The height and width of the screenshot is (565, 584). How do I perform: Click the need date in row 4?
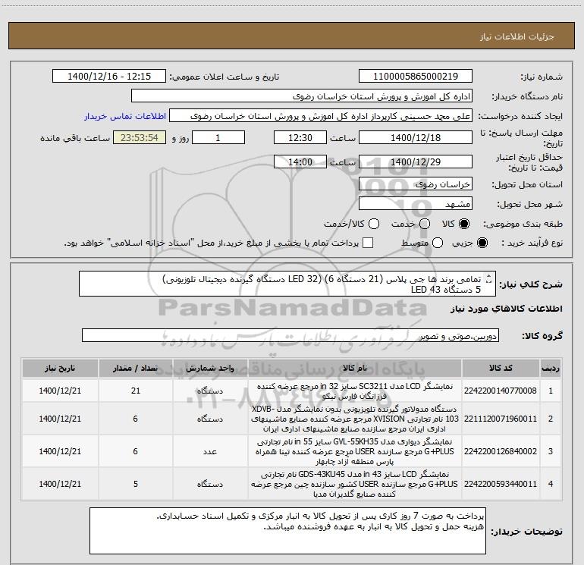click(60, 484)
